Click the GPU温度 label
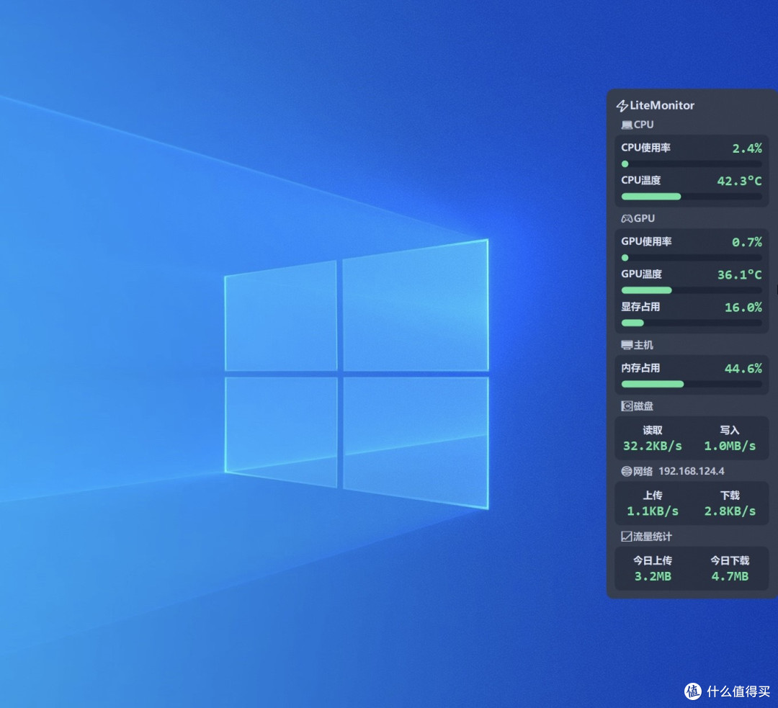 641,274
